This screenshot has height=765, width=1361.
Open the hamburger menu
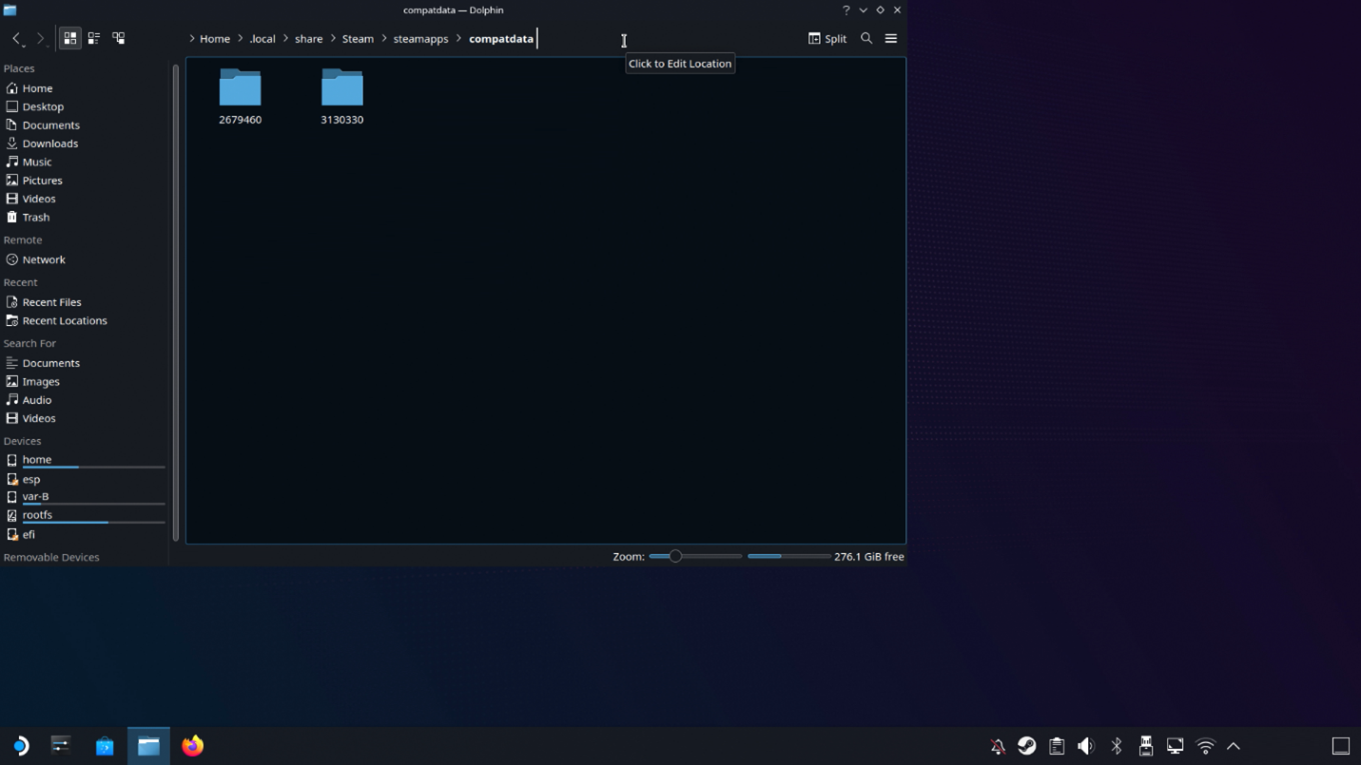coord(891,38)
